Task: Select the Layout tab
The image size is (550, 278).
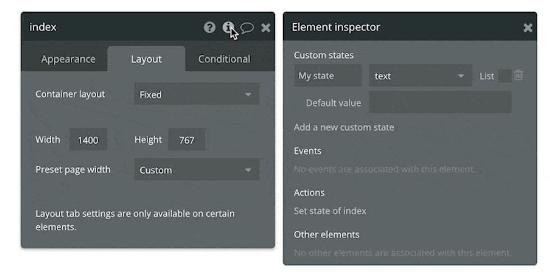Action: pos(146,59)
